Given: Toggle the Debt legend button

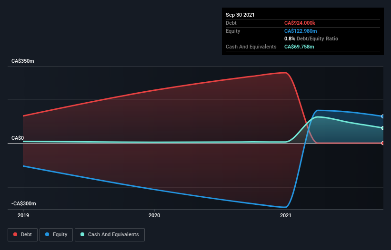Looking at the screenshot, I should [23, 235].
